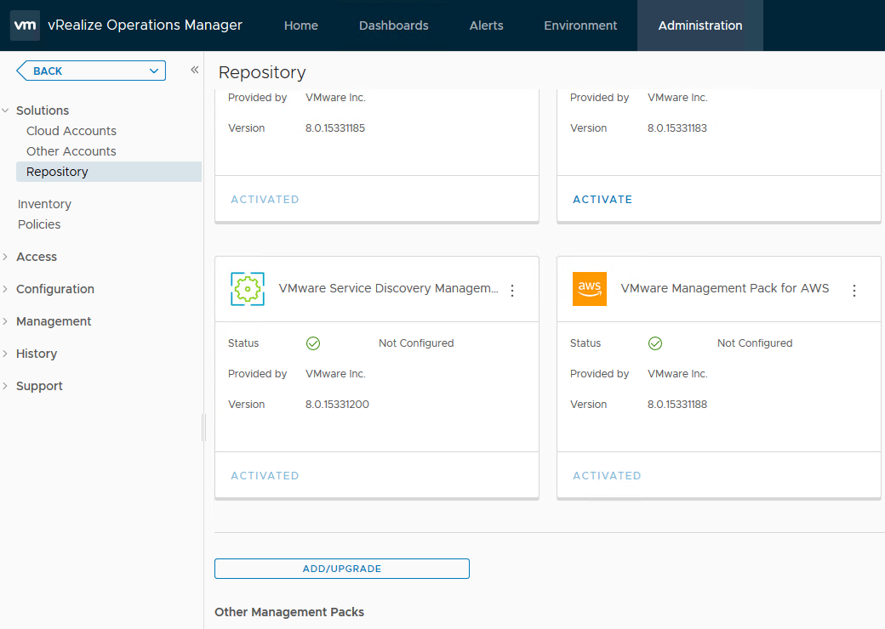Click AWS pack green status check icon

655,343
